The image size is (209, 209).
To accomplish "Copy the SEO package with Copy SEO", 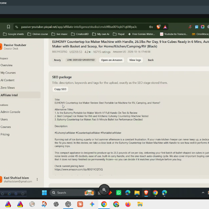I will [x=60, y=89].
